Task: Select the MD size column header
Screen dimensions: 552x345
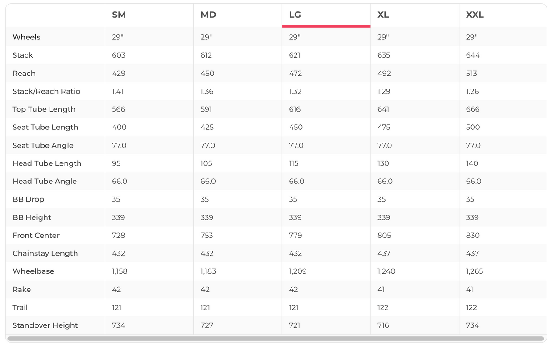Action: pyautogui.click(x=208, y=15)
